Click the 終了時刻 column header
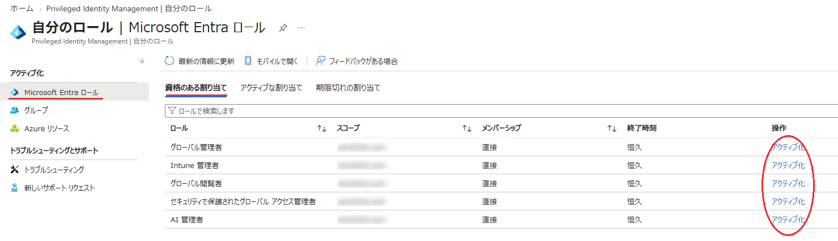Screen dimensions: 838x241 coord(641,128)
